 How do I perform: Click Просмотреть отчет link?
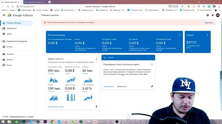click(56, 107)
